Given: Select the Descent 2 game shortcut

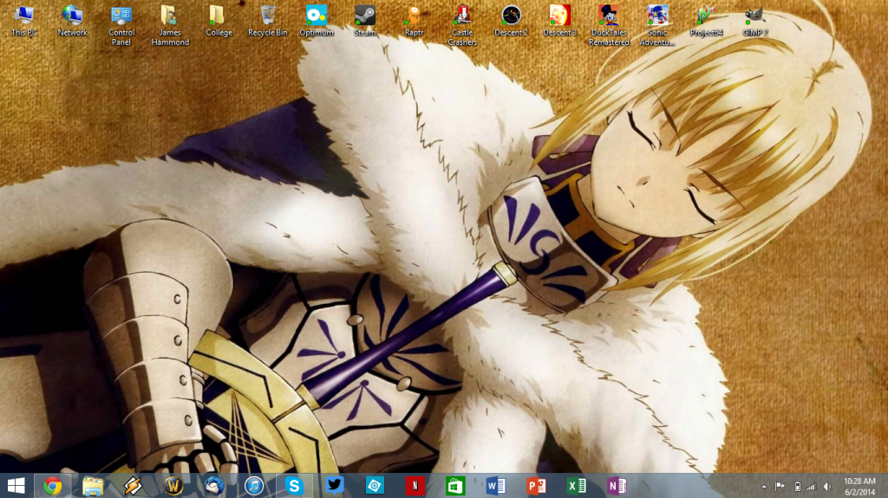Looking at the screenshot, I should pos(511,21).
